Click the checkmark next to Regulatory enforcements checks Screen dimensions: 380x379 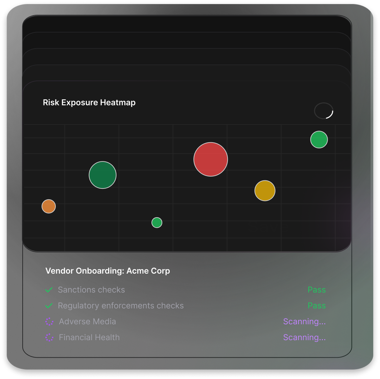(x=49, y=306)
